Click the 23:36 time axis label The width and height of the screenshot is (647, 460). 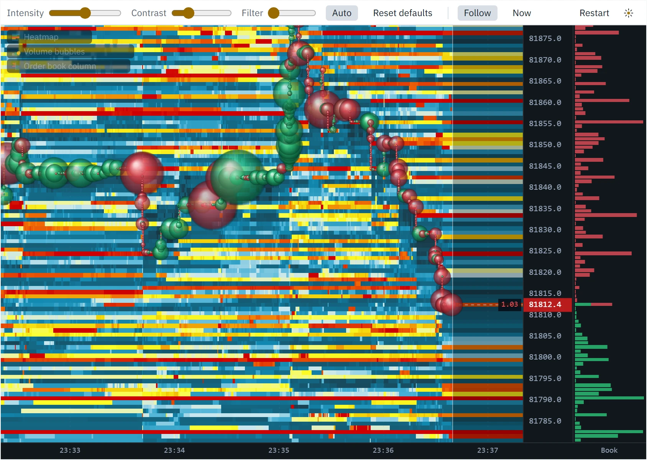click(383, 450)
